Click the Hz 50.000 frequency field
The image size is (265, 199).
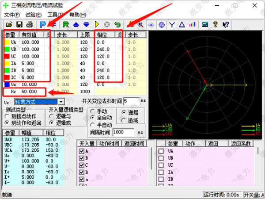pyautogui.click(x=32, y=91)
